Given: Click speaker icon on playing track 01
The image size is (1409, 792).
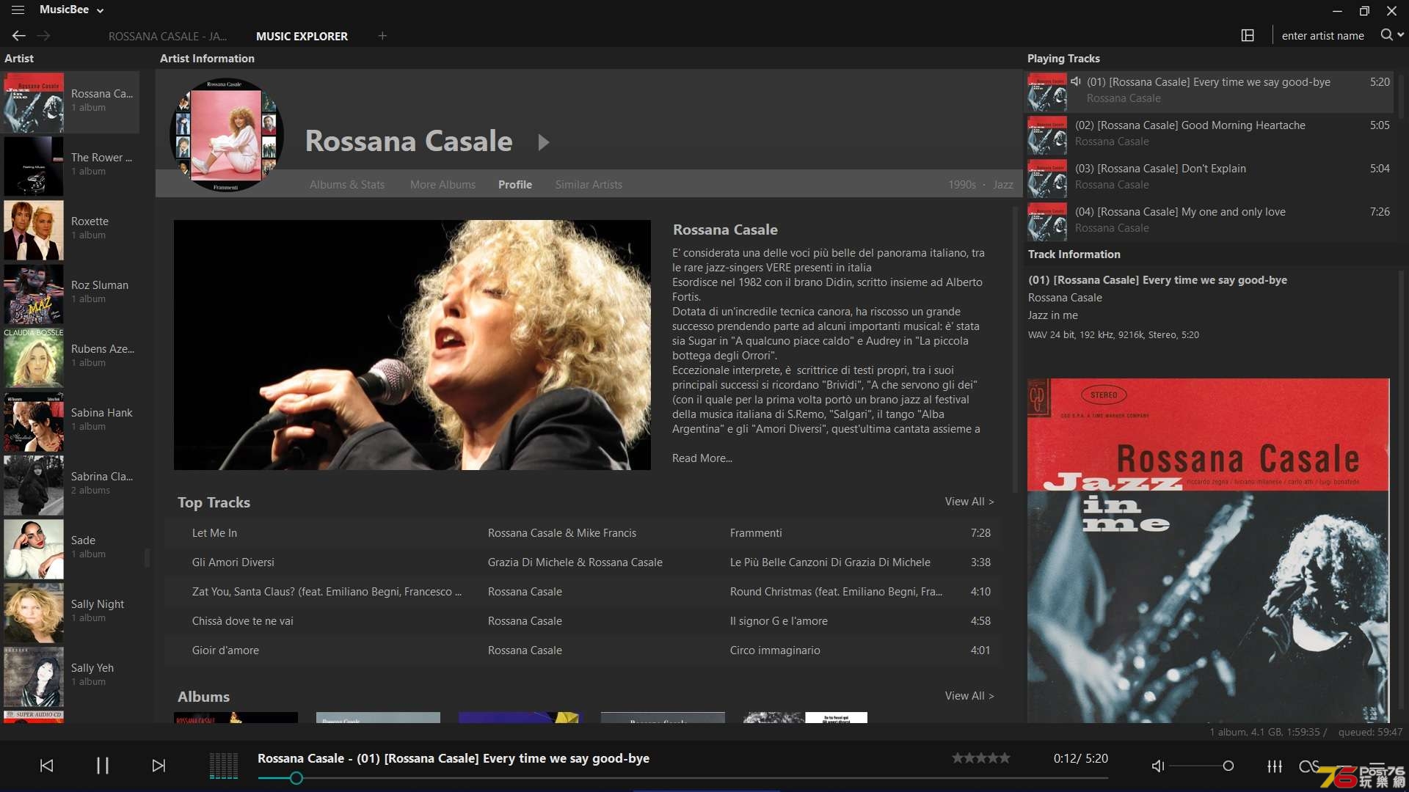Looking at the screenshot, I should tap(1076, 81).
